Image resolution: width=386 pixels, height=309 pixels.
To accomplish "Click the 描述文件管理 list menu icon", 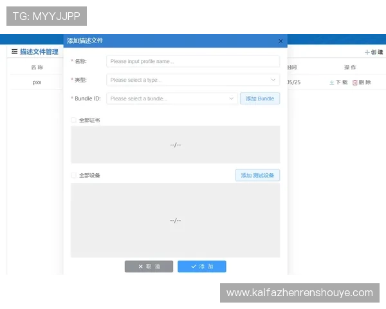I will pyautogui.click(x=14, y=51).
